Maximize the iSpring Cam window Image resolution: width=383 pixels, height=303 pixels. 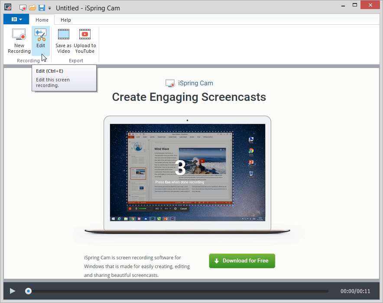pos(355,5)
